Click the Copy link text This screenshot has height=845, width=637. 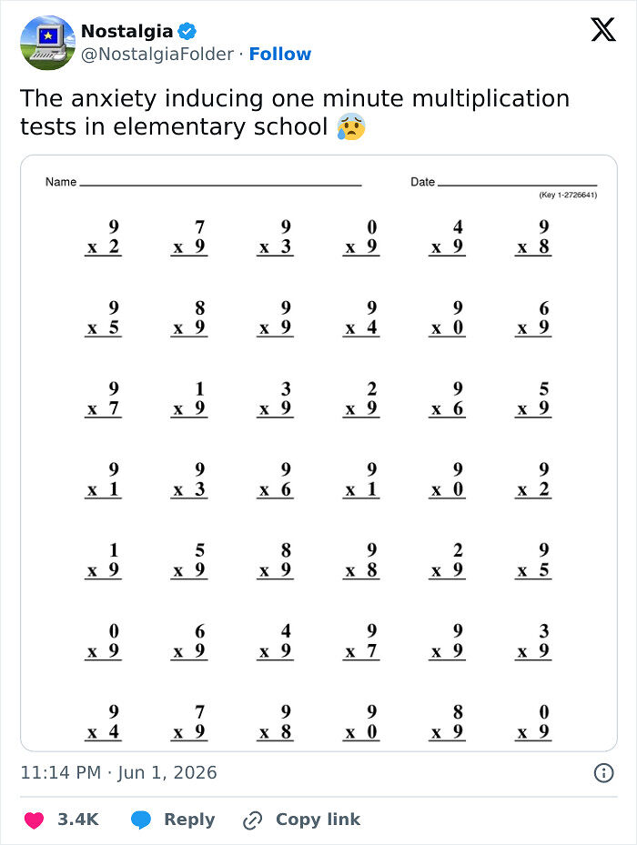pyautogui.click(x=318, y=820)
